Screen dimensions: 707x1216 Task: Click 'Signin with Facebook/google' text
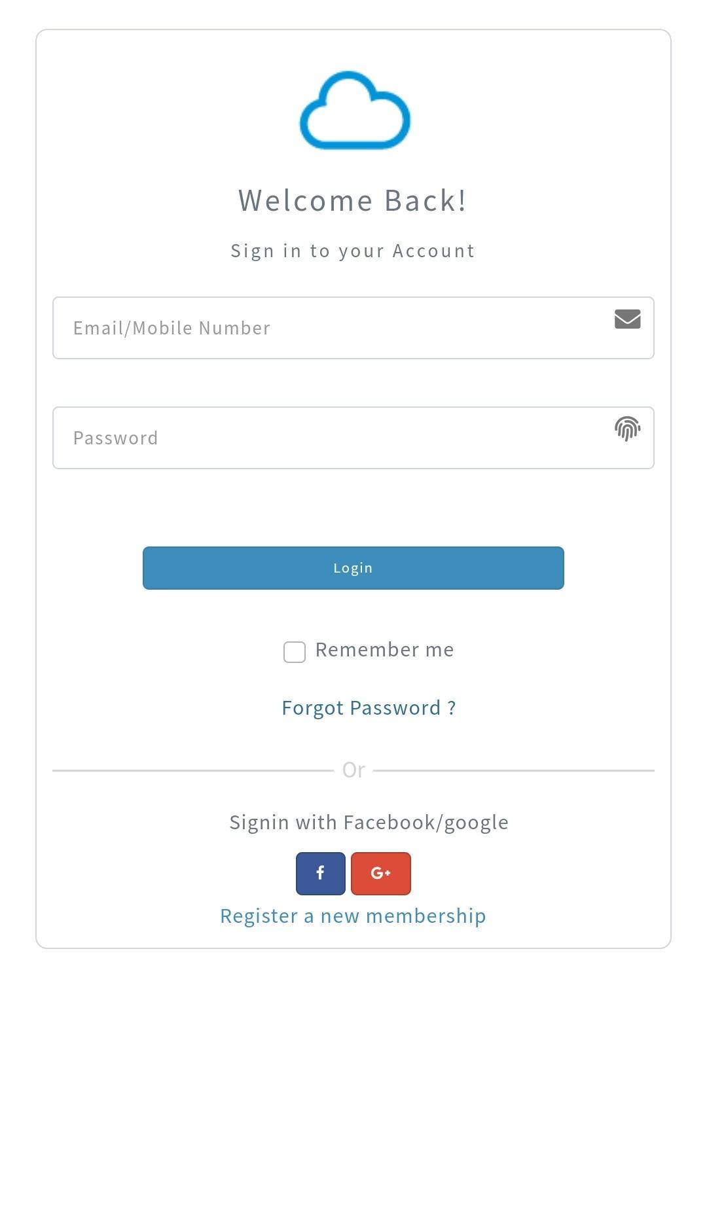(369, 823)
